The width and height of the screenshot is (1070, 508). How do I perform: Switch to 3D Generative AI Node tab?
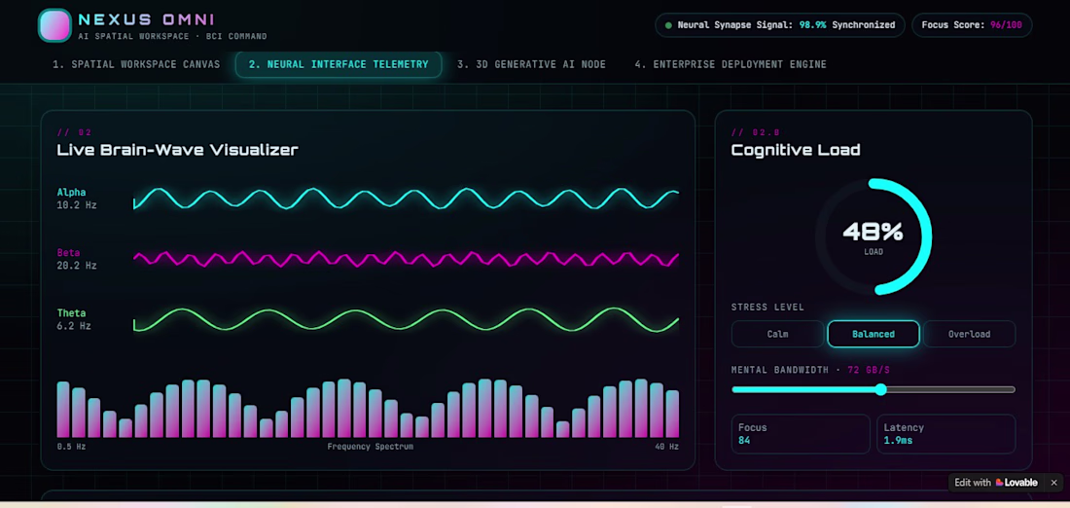point(531,64)
